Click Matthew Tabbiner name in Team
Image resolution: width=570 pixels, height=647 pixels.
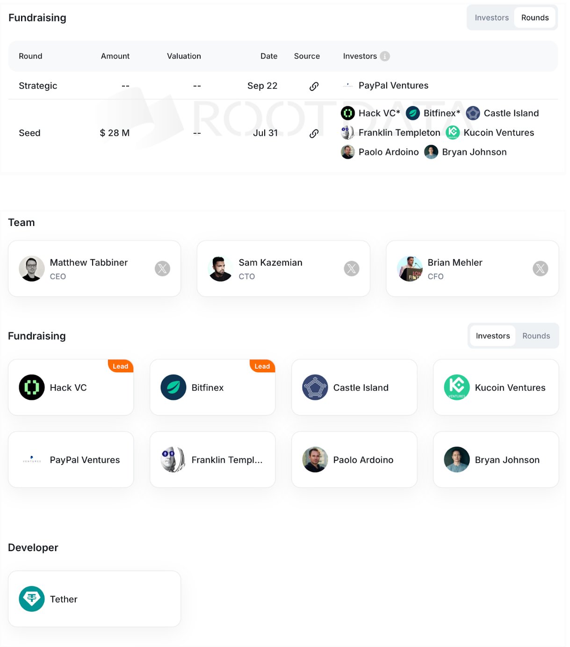click(x=89, y=262)
